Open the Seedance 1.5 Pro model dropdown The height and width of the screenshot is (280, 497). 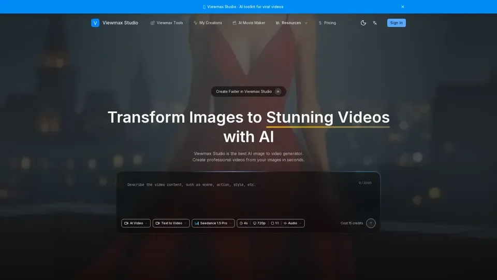(213, 223)
